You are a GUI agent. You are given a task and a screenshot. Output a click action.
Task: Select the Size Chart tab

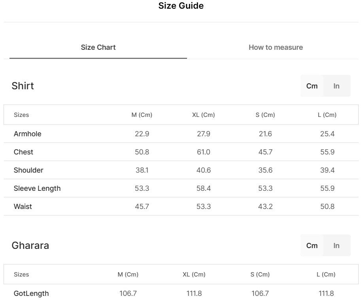[98, 47]
